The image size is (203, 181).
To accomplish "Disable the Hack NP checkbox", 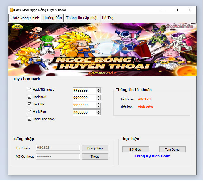I will pos(29,104).
